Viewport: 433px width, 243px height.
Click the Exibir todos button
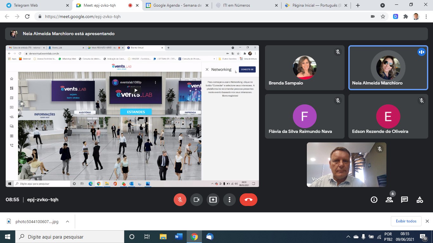[x=406, y=221]
